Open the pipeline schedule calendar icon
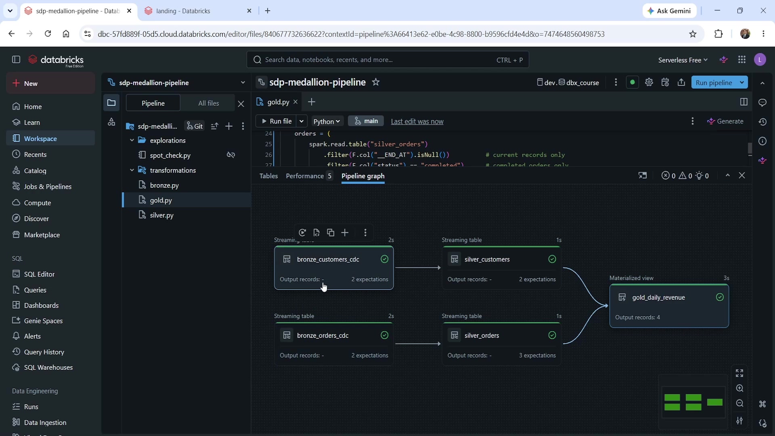Image resolution: width=775 pixels, height=436 pixels. tap(665, 82)
